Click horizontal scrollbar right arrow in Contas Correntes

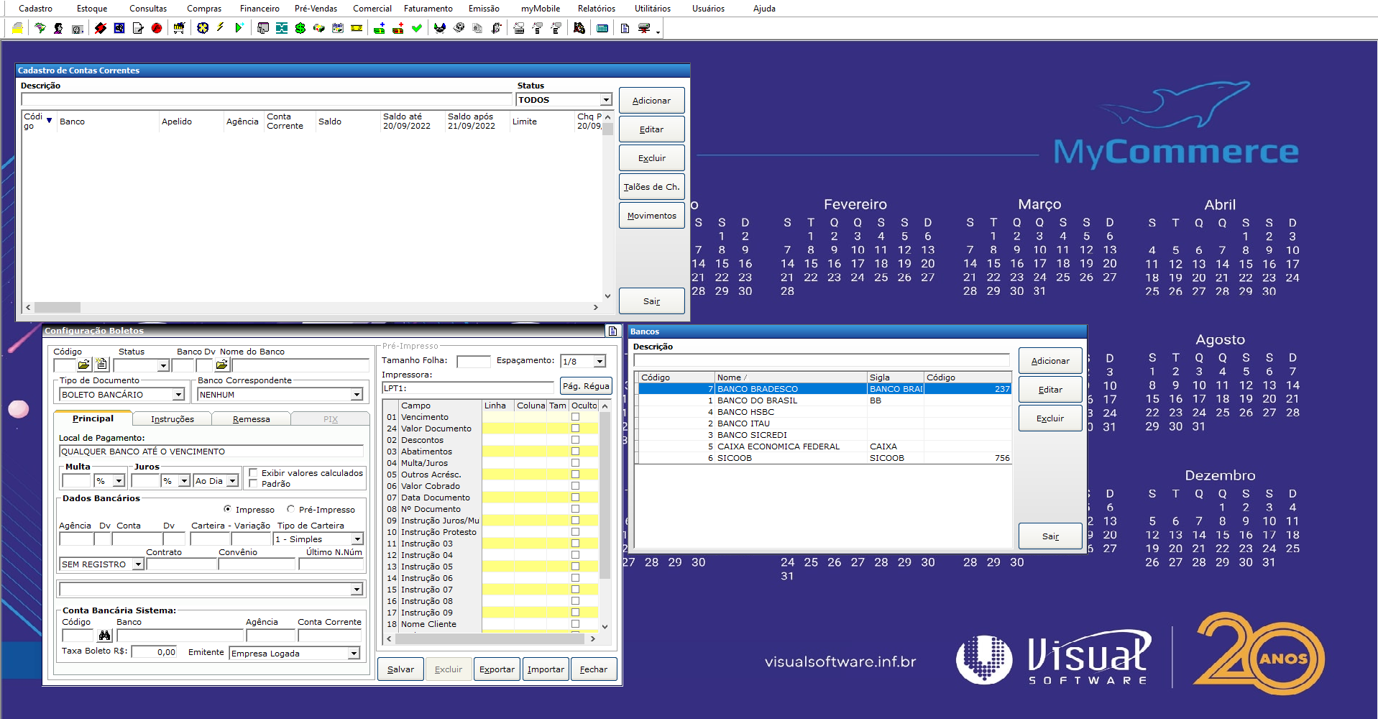pyautogui.click(x=595, y=307)
